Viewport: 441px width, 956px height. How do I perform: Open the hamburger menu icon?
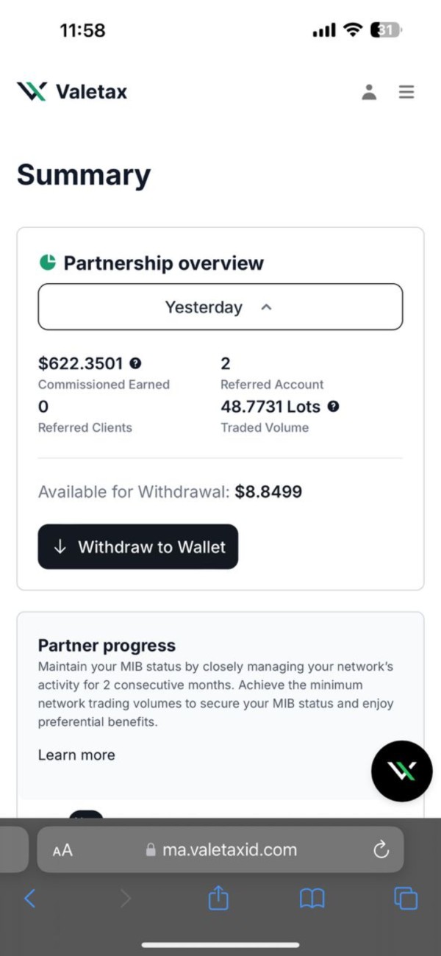406,92
